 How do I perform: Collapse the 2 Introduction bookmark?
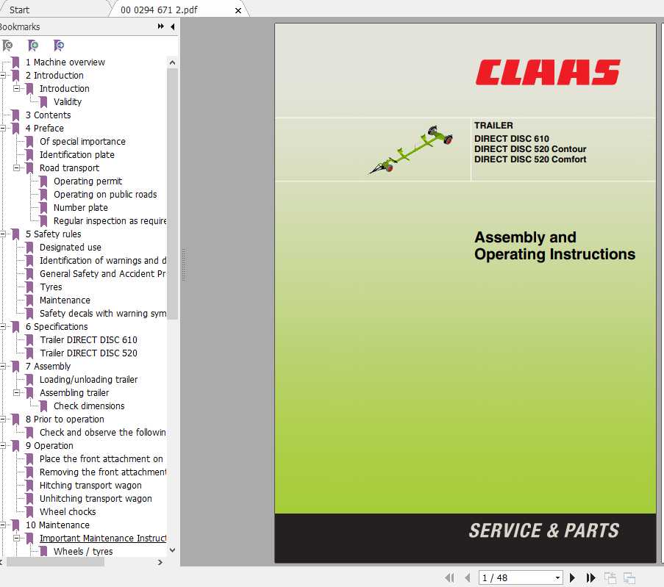click(x=2, y=76)
